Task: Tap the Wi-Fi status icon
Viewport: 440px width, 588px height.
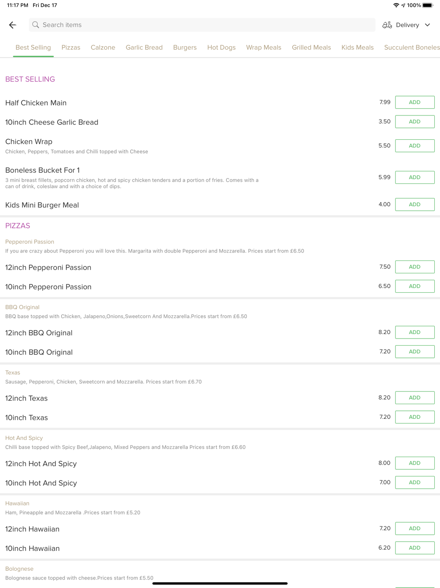Action: click(x=396, y=5)
